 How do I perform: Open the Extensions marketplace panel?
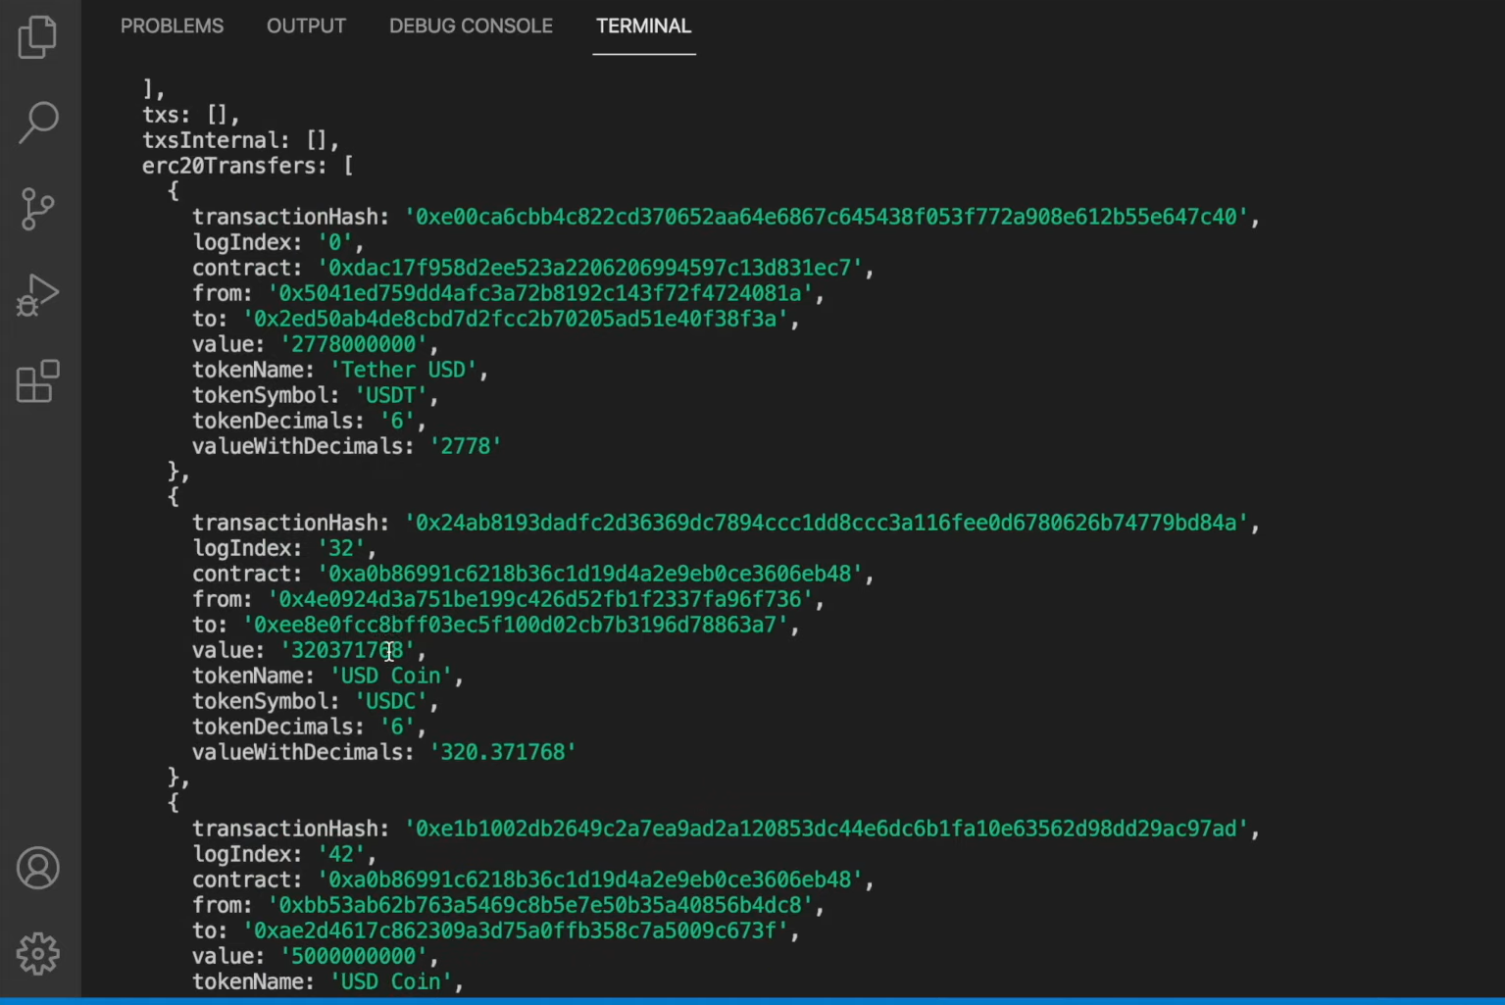[x=37, y=380]
